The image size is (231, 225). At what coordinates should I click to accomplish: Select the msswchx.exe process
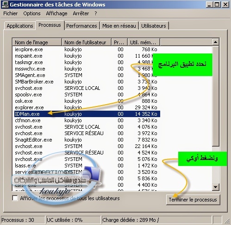[x=30, y=69]
